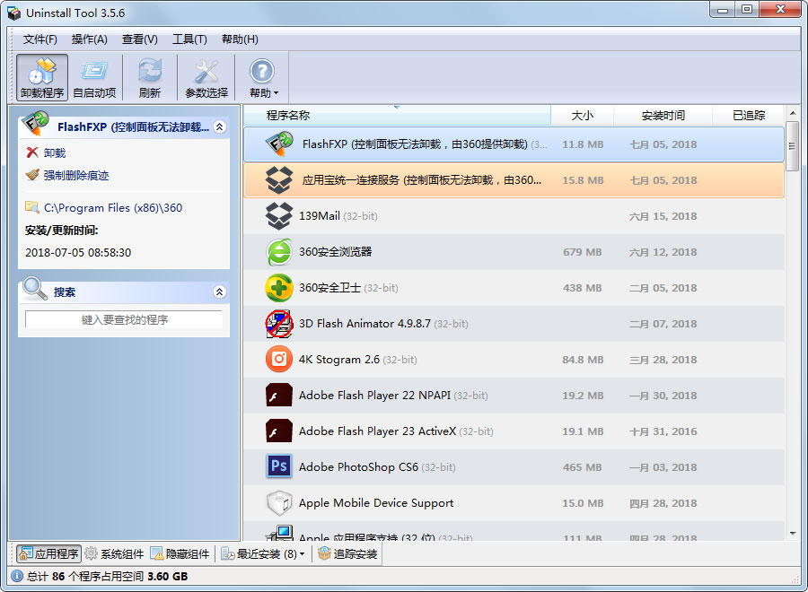Click the broom 强制删除痕迹 icon
Screen dimensions: 808x592
(x=32, y=175)
